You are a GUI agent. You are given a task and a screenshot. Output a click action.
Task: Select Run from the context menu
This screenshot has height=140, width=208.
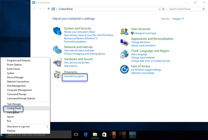coord(9,121)
